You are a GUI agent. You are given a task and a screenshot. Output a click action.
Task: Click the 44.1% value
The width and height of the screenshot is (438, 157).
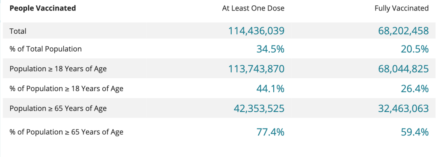(x=271, y=88)
